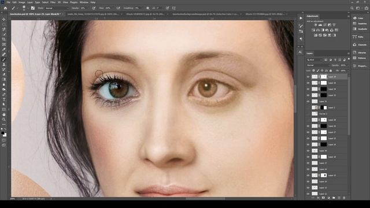370x208 pixels.
Task: Select the Brush tool in the left toolbar
Action: tap(4, 60)
